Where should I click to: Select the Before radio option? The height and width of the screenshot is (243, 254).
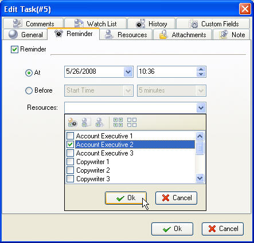click(x=29, y=90)
